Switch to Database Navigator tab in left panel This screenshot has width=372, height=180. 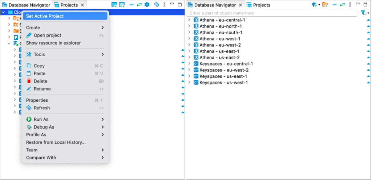coord(26,5)
